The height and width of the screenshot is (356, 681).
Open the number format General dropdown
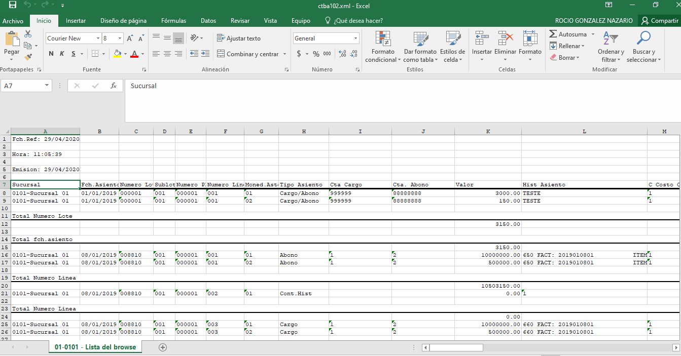pos(356,38)
